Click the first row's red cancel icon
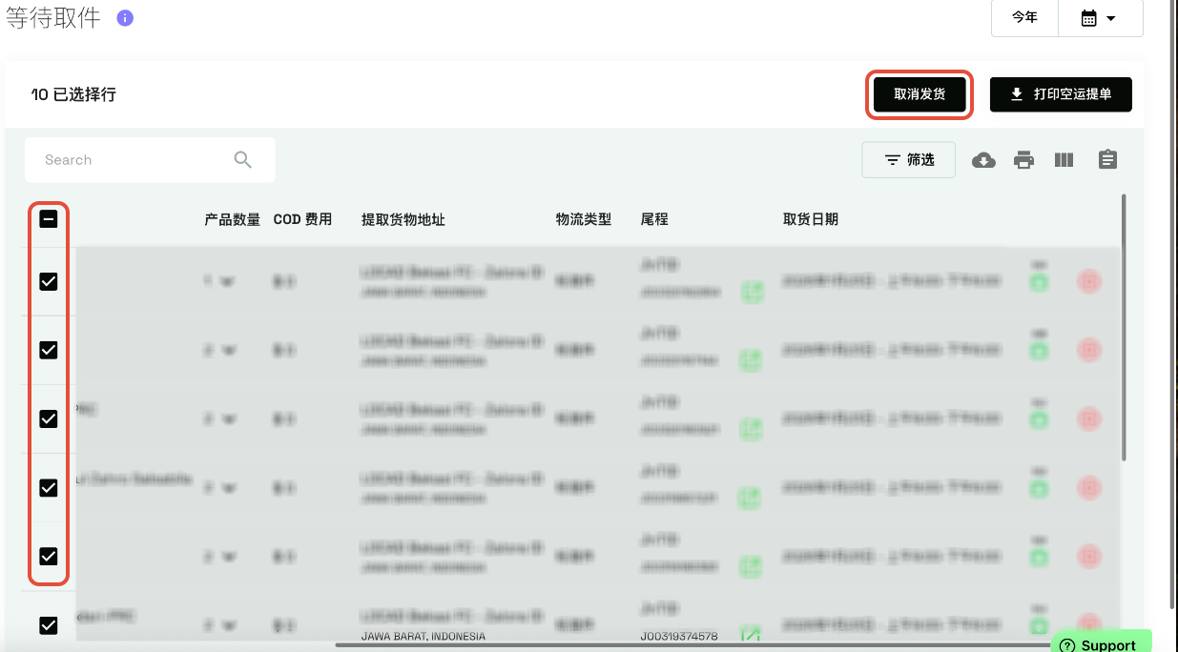Image resolution: width=1178 pixels, height=652 pixels. (1088, 281)
